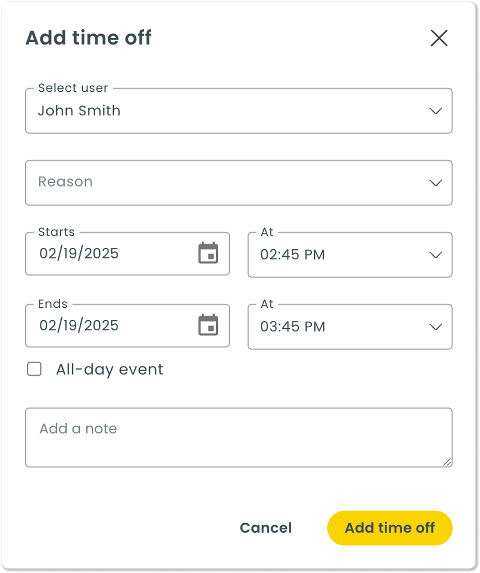480x573 pixels.
Task: Grab the note textarea resize handle
Action: (x=447, y=462)
